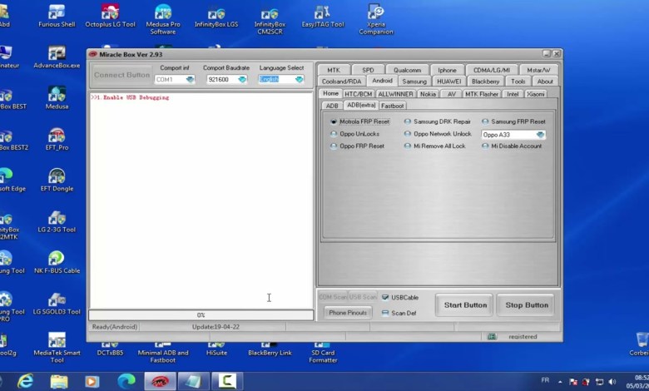Open Octoplus LG Tool desktop shortcut

110,14
